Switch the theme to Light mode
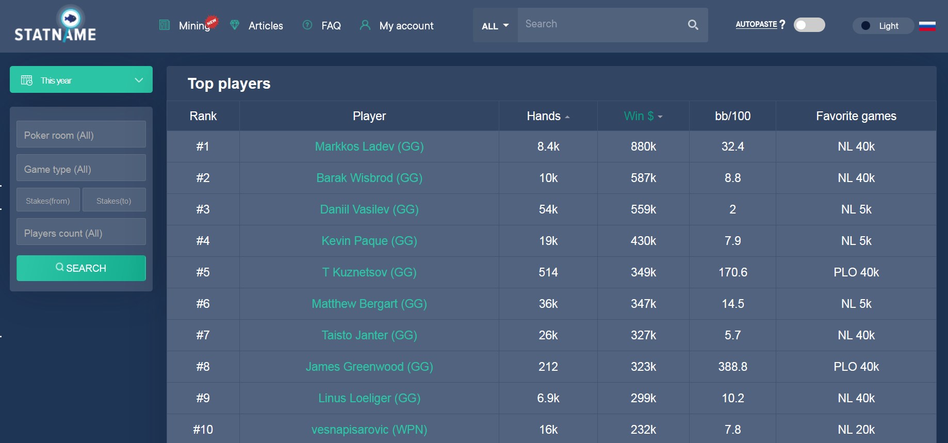 pyautogui.click(x=883, y=26)
